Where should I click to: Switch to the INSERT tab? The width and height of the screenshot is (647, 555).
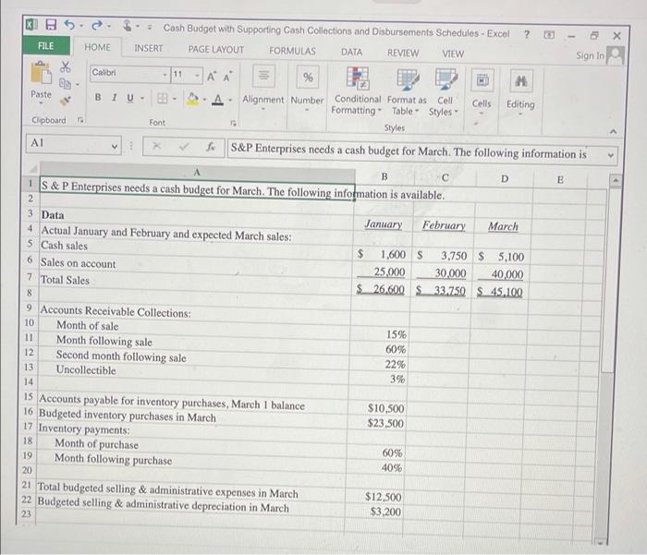149,48
